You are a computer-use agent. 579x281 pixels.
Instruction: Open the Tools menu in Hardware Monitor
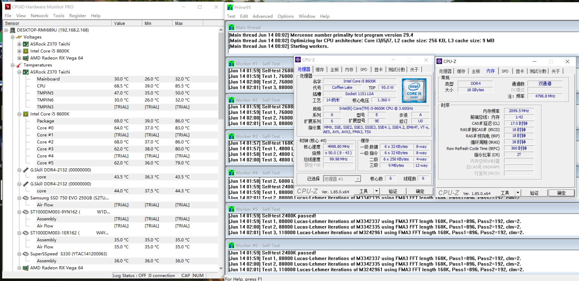pyautogui.click(x=59, y=16)
